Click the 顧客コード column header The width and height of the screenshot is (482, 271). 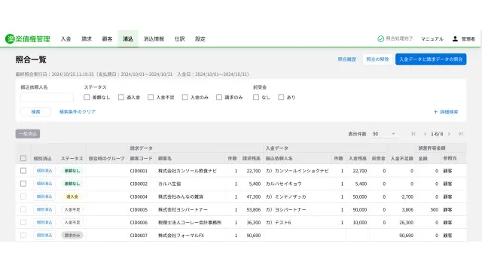[x=141, y=159]
